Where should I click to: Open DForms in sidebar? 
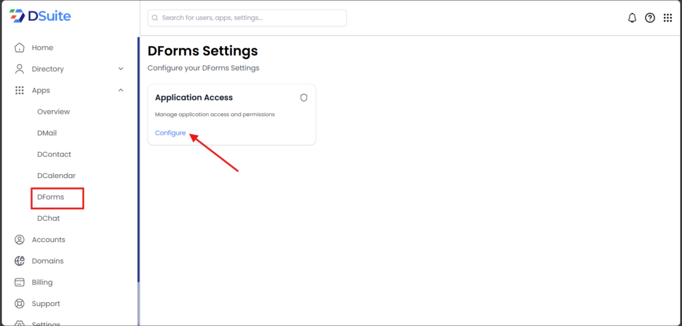51,197
